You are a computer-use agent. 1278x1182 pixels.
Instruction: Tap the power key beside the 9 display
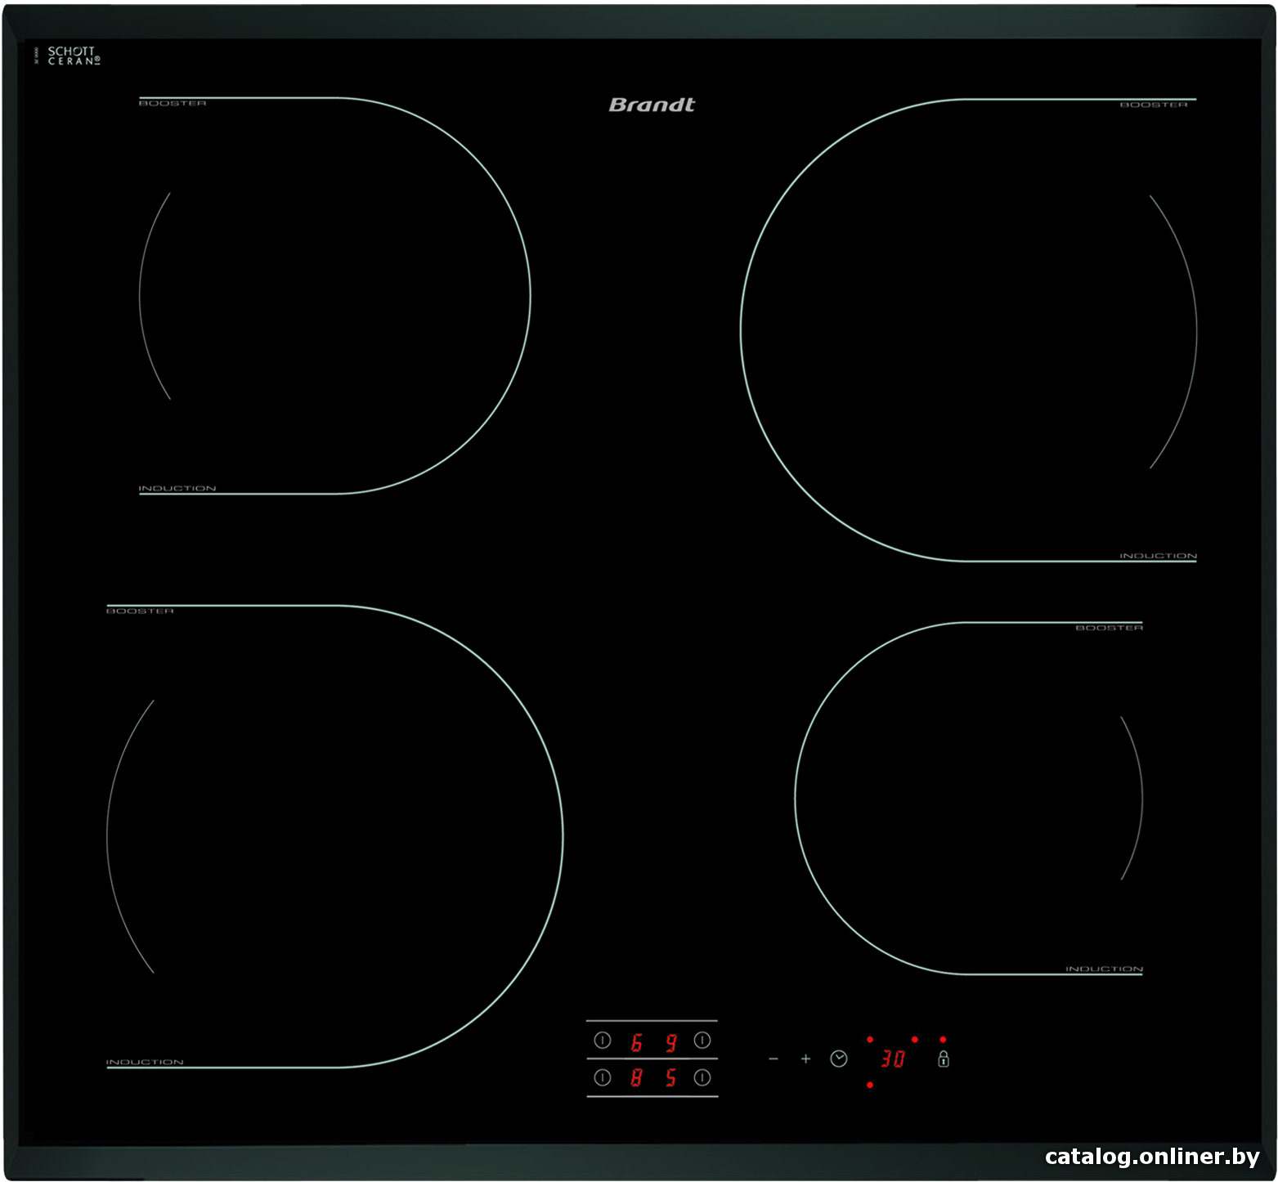[x=702, y=1041]
